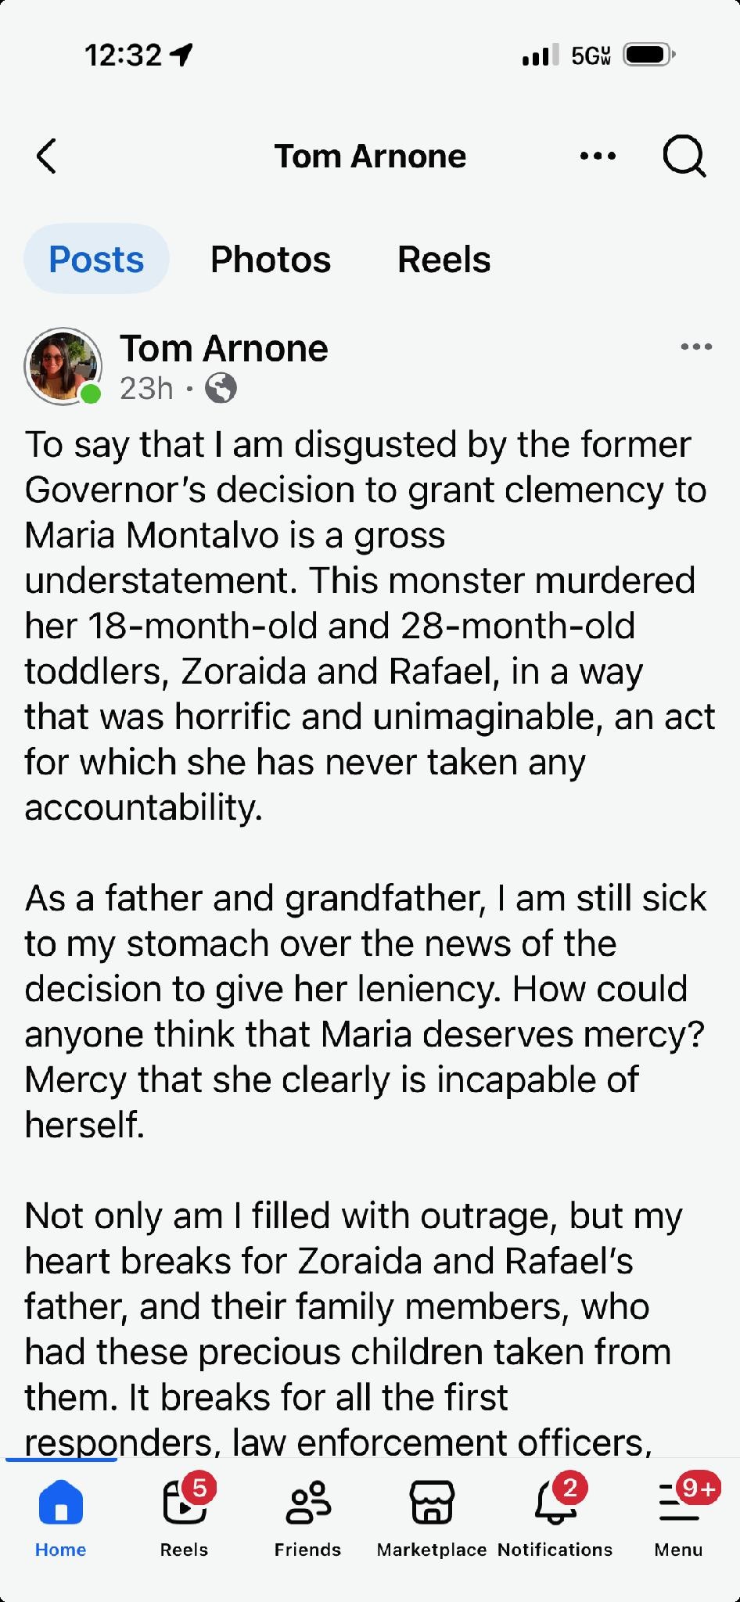This screenshot has width=740, height=1602.
Task: Tap the 23h post timestamp
Action: 146,388
